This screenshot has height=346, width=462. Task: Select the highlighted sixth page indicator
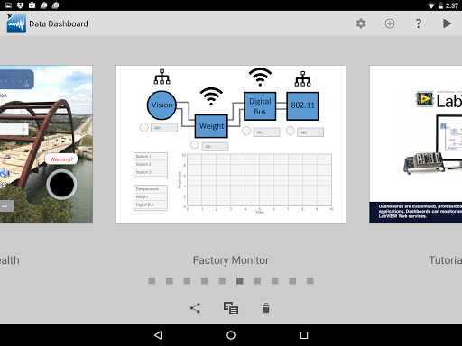[240, 281]
